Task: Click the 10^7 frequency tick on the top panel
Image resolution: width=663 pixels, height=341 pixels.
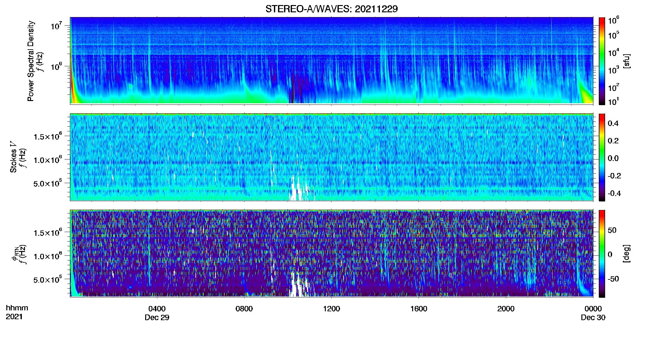Action: [57, 25]
